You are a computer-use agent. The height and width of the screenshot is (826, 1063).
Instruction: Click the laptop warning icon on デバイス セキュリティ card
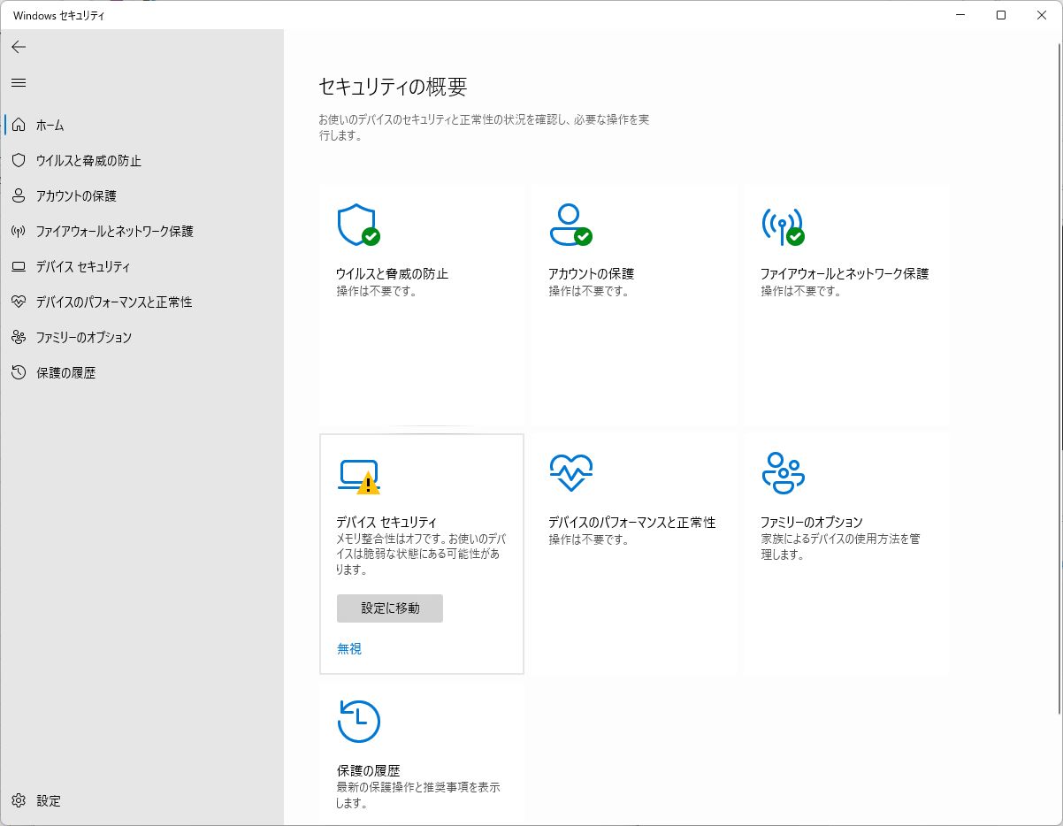click(x=358, y=477)
